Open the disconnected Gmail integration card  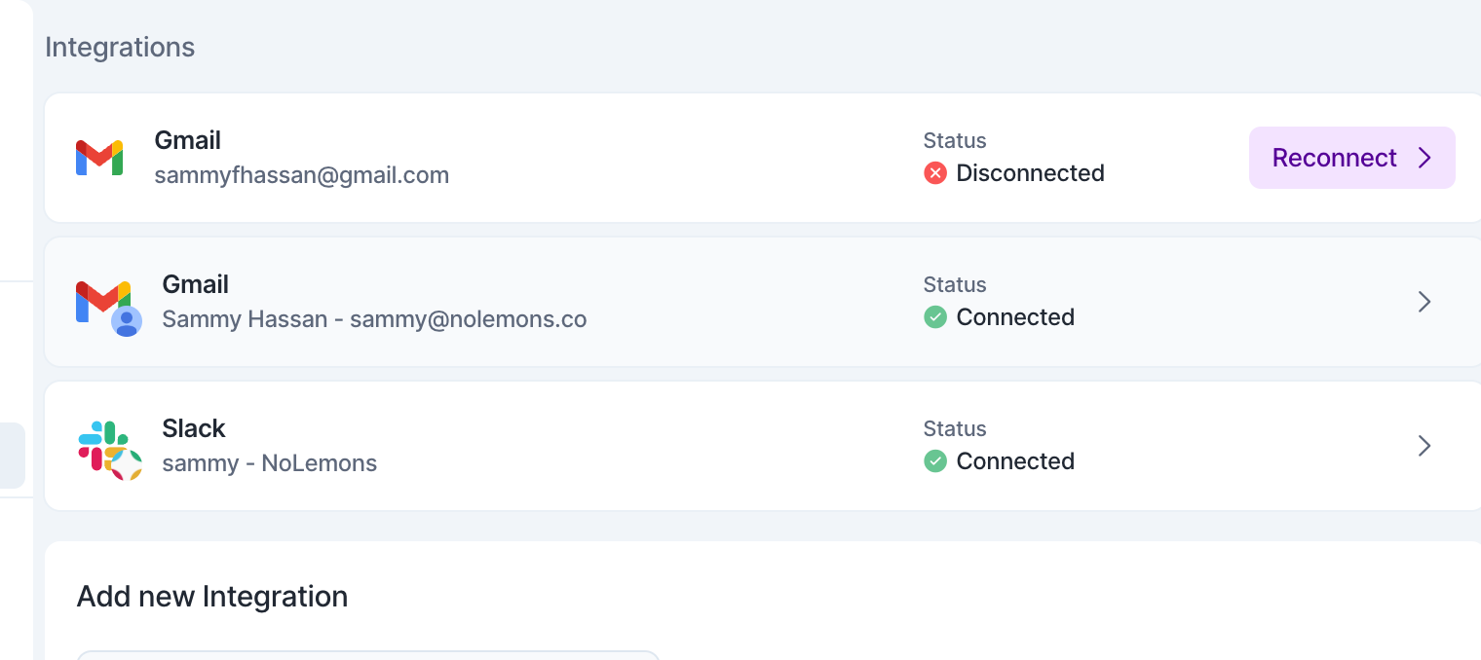(763, 158)
